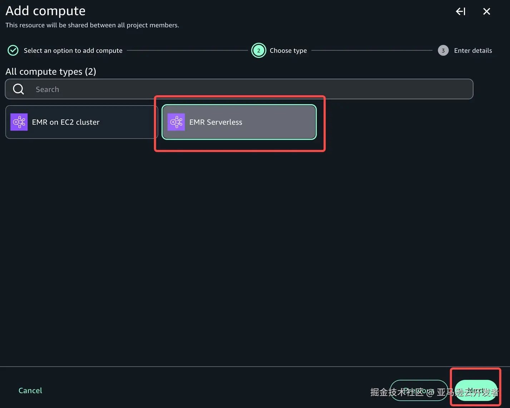Click 'This resource will be shared' subtitle text
510x408 pixels.
tap(92, 25)
